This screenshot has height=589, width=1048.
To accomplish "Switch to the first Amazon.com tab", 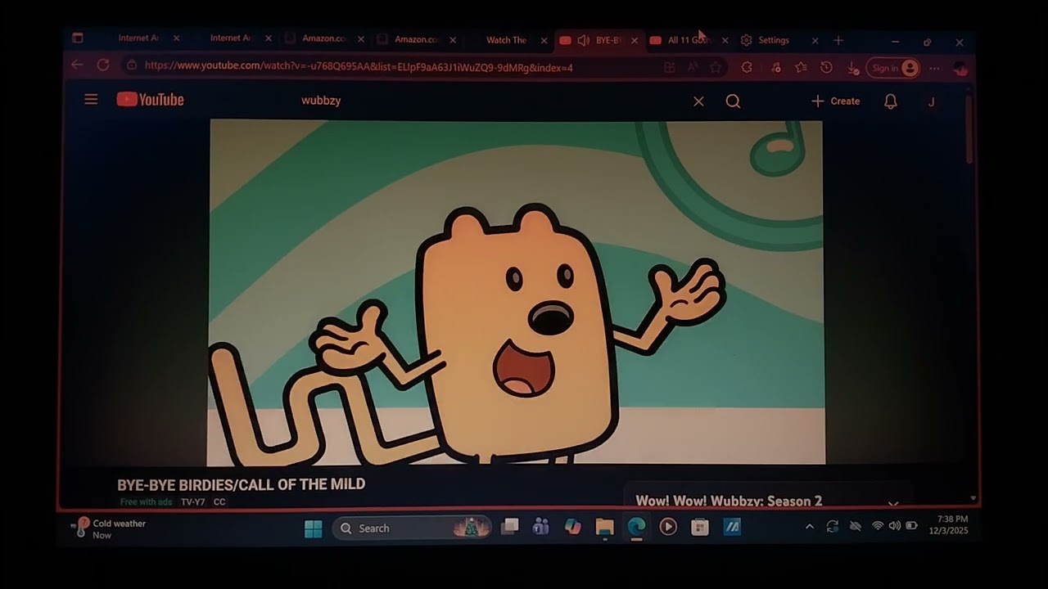I will coord(326,38).
